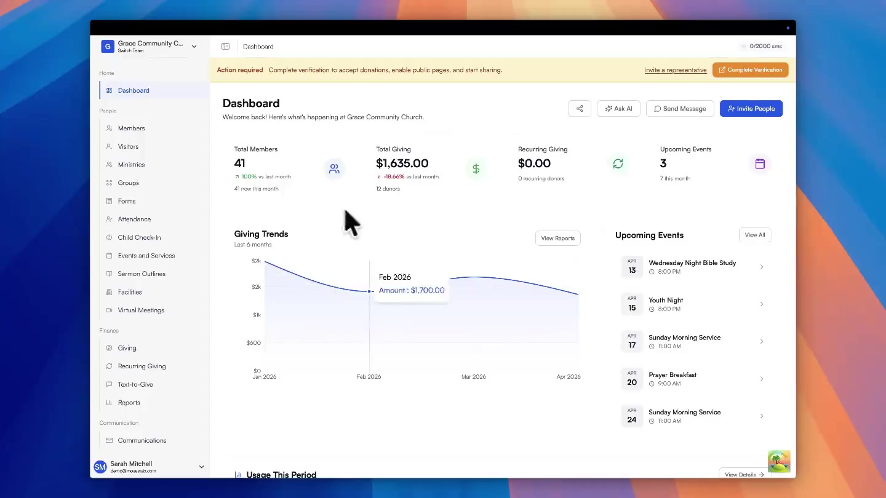This screenshot has height=498, width=886.
Task: Open the island widget icon at bottom right
Action: [x=778, y=461]
